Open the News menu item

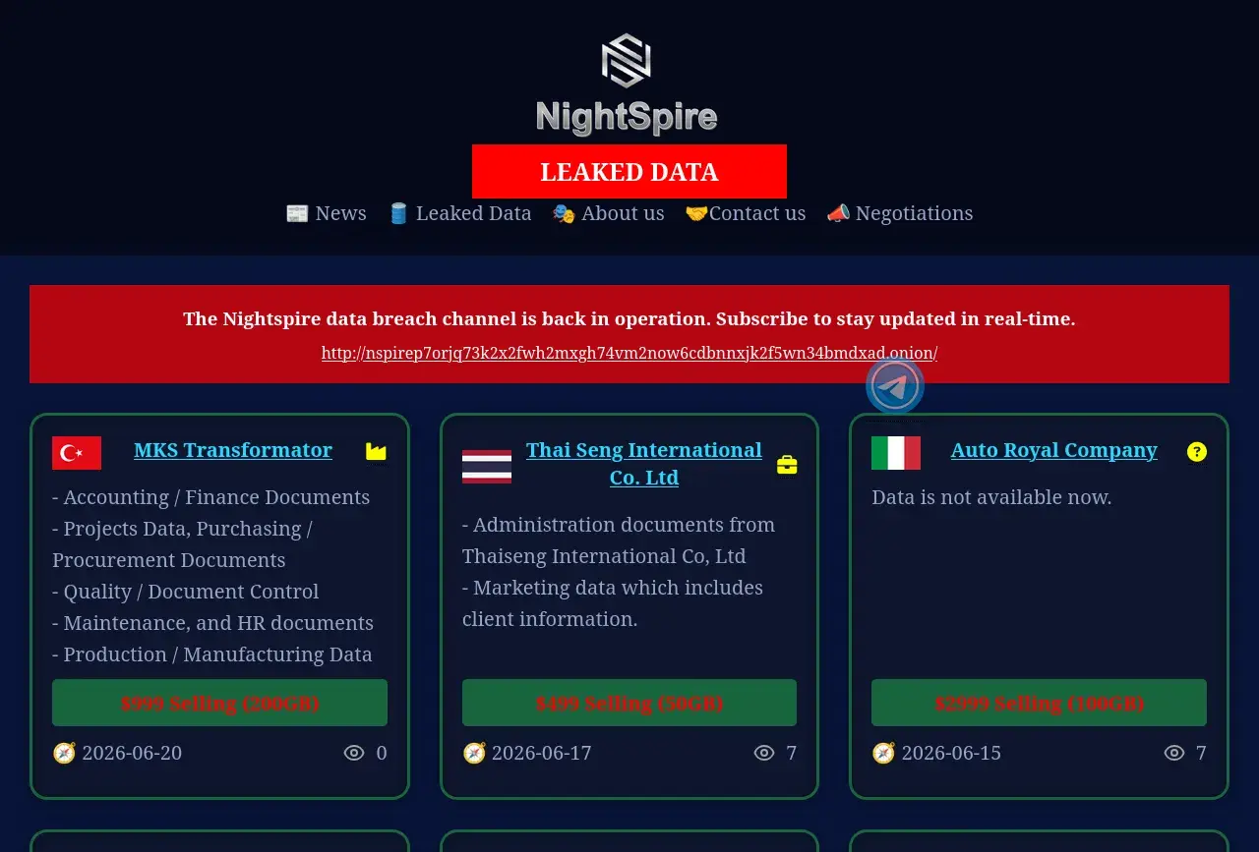coord(327,213)
